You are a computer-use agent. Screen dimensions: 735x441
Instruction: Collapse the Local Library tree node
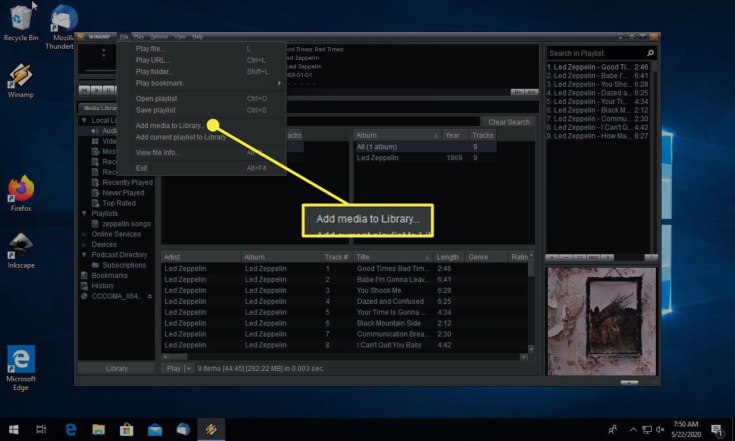(84, 121)
